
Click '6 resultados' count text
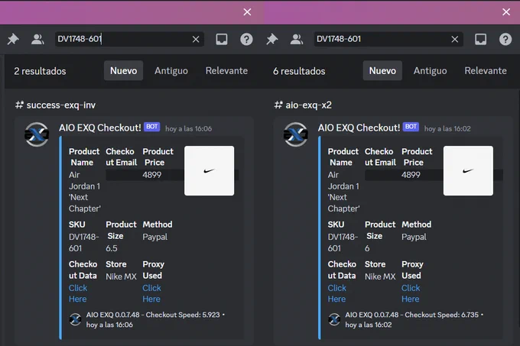click(x=299, y=71)
